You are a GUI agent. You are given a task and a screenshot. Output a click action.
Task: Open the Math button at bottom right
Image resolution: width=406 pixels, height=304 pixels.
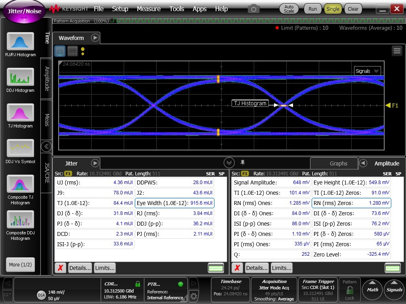pos(373,289)
